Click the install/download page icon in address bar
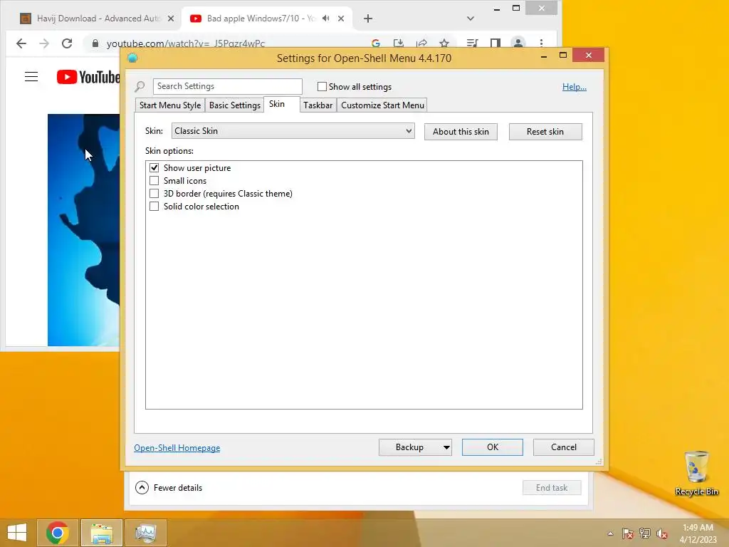This screenshot has height=547, width=729. tap(399, 43)
